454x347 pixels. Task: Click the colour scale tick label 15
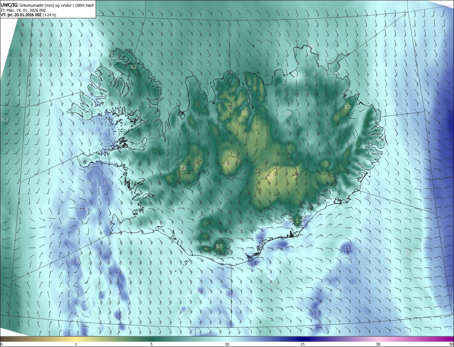point(303,344)
